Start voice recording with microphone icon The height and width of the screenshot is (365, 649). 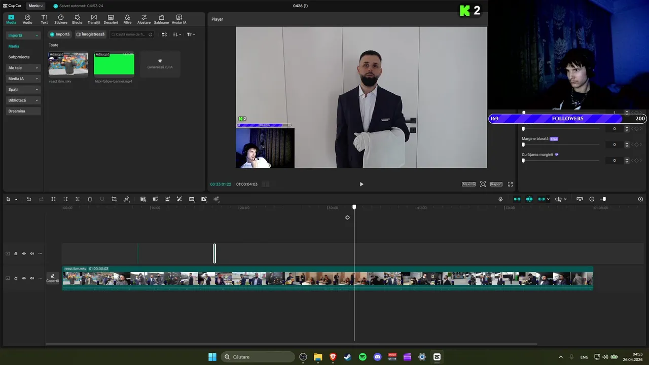tap(500, 199)
